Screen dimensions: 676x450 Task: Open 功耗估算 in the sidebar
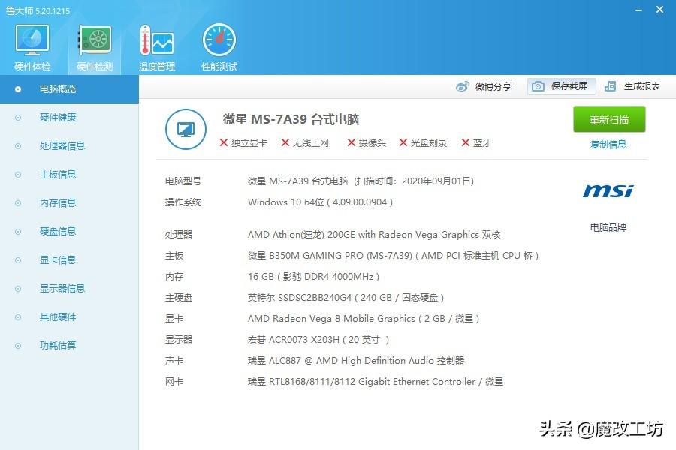pyautogui.click(x=69, y=345)
